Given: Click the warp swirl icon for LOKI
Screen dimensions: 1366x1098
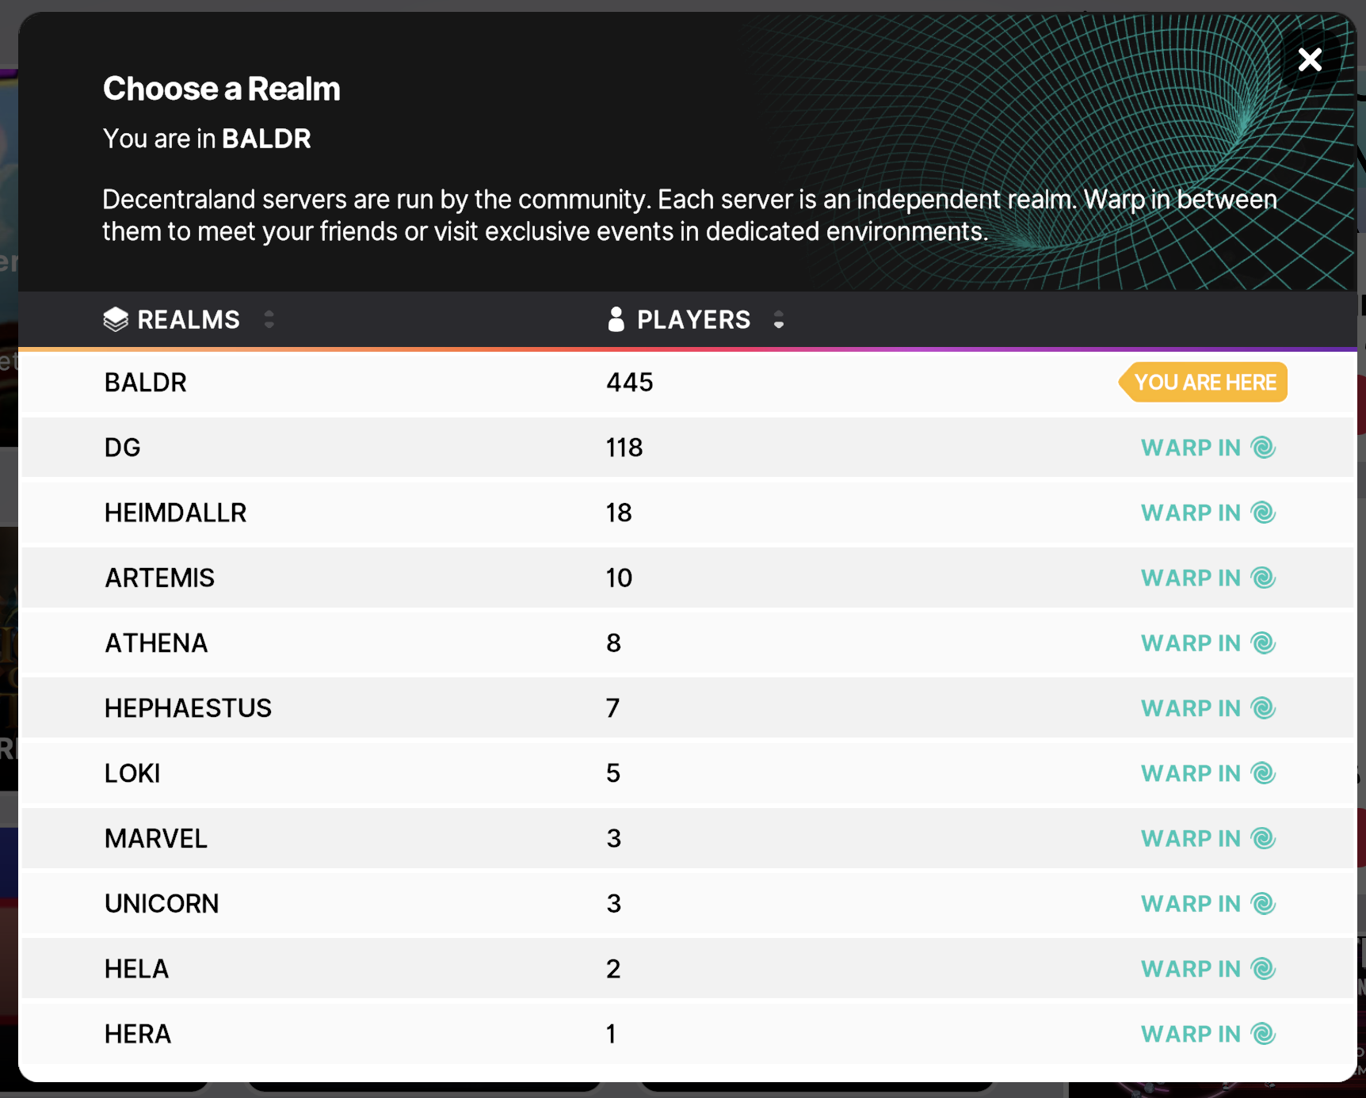Looking at the screenshot, I should pos(1263,773).
